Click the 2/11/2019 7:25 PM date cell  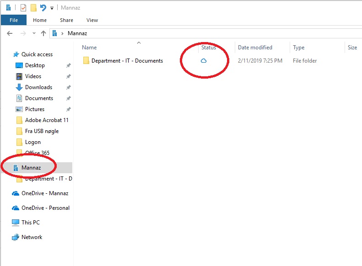pyautogui.click(x=260, y=61)
